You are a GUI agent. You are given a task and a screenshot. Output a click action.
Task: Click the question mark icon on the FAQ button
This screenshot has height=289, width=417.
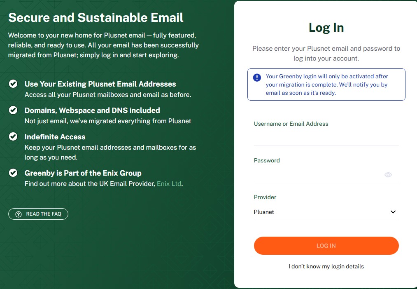(x=18, y=214)
